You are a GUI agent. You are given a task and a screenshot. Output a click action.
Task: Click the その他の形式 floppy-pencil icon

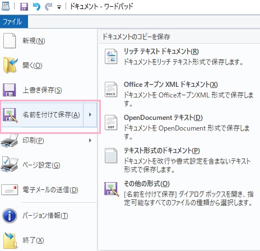pyautogui.click(x=112, y=189)
